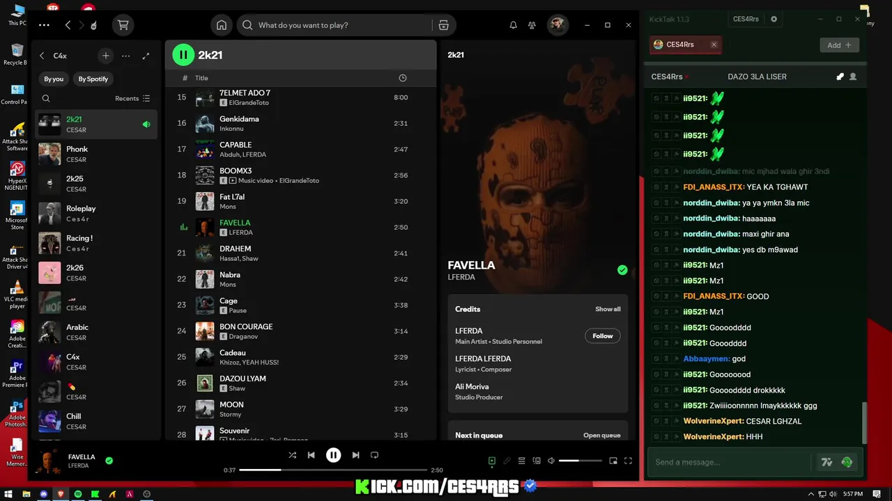Open the LFERDA artist link under FAVELLA
Viewport: 892px width, 501px height.
(461, 277)
